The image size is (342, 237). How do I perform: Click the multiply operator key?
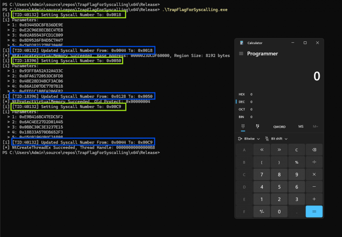(314, 174)
